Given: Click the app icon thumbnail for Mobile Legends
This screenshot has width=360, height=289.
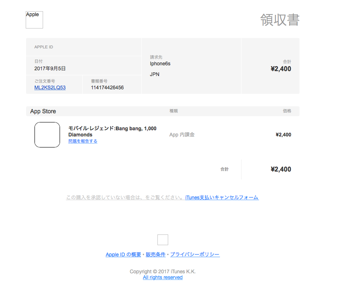Looking at the screenshot, I should point(47,135).
